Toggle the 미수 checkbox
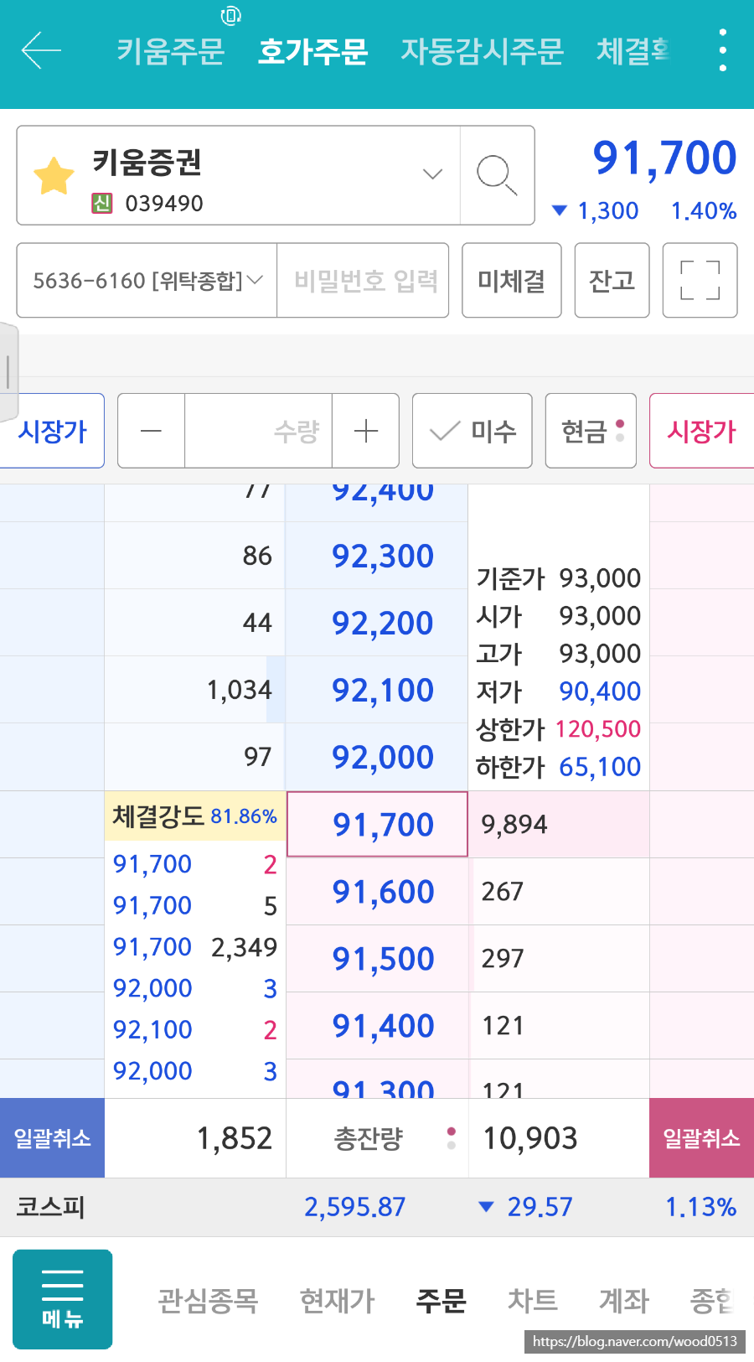Image resolution: width=754 pixels, height=1362 pixels. [473, 431]
